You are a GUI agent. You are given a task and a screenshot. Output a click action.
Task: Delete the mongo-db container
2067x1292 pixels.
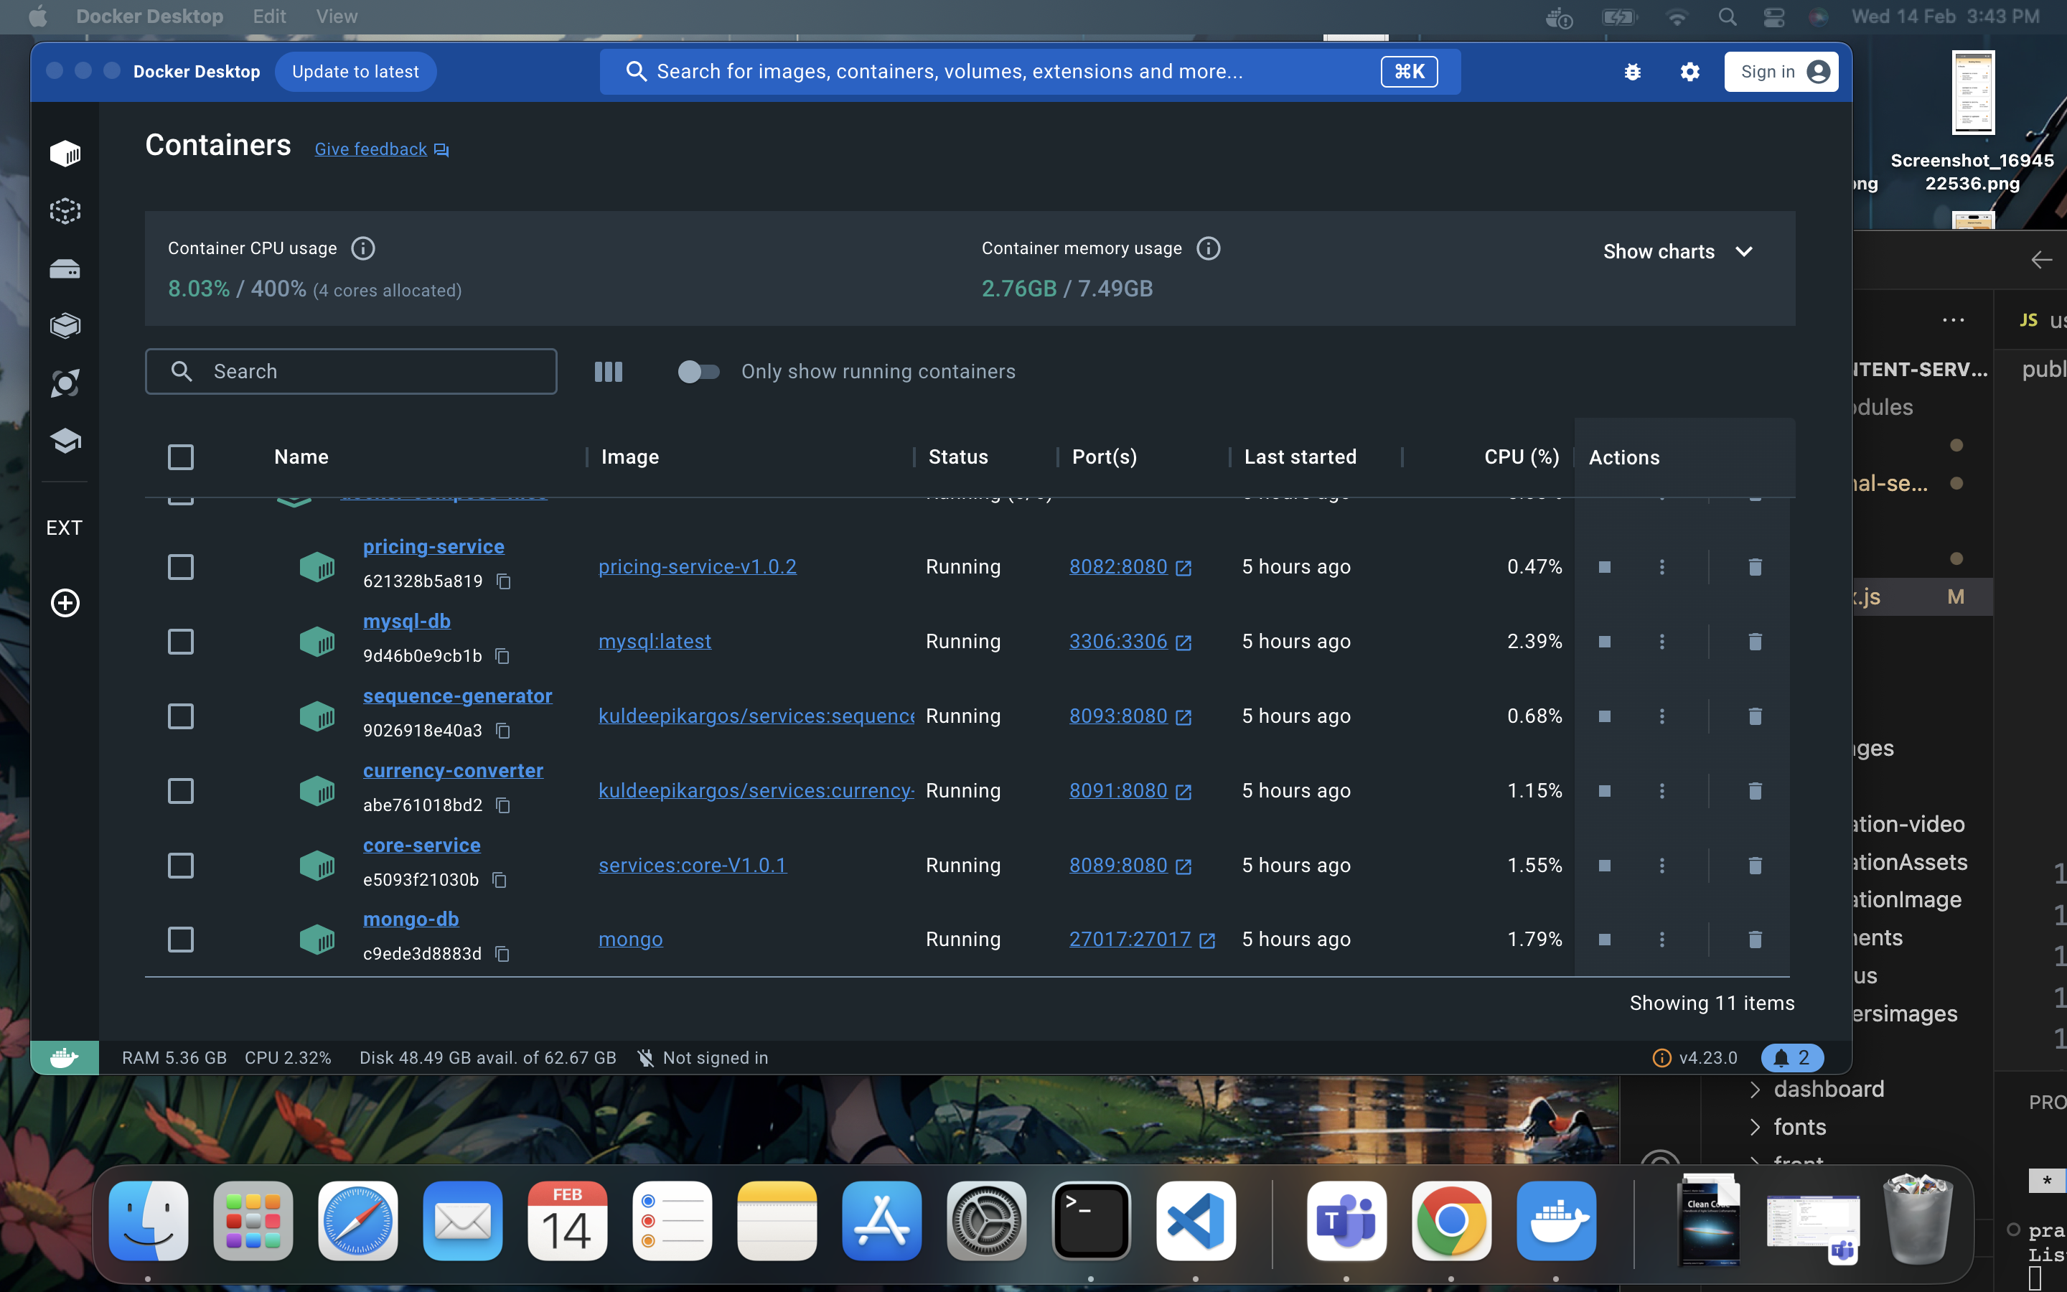point(1754,939)
